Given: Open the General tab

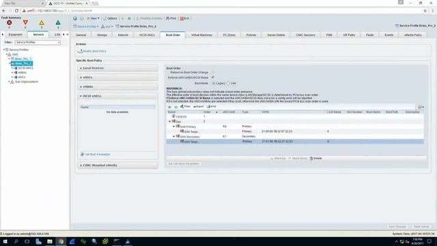Looking at the screenshot, I should click(x=81, y=35).
